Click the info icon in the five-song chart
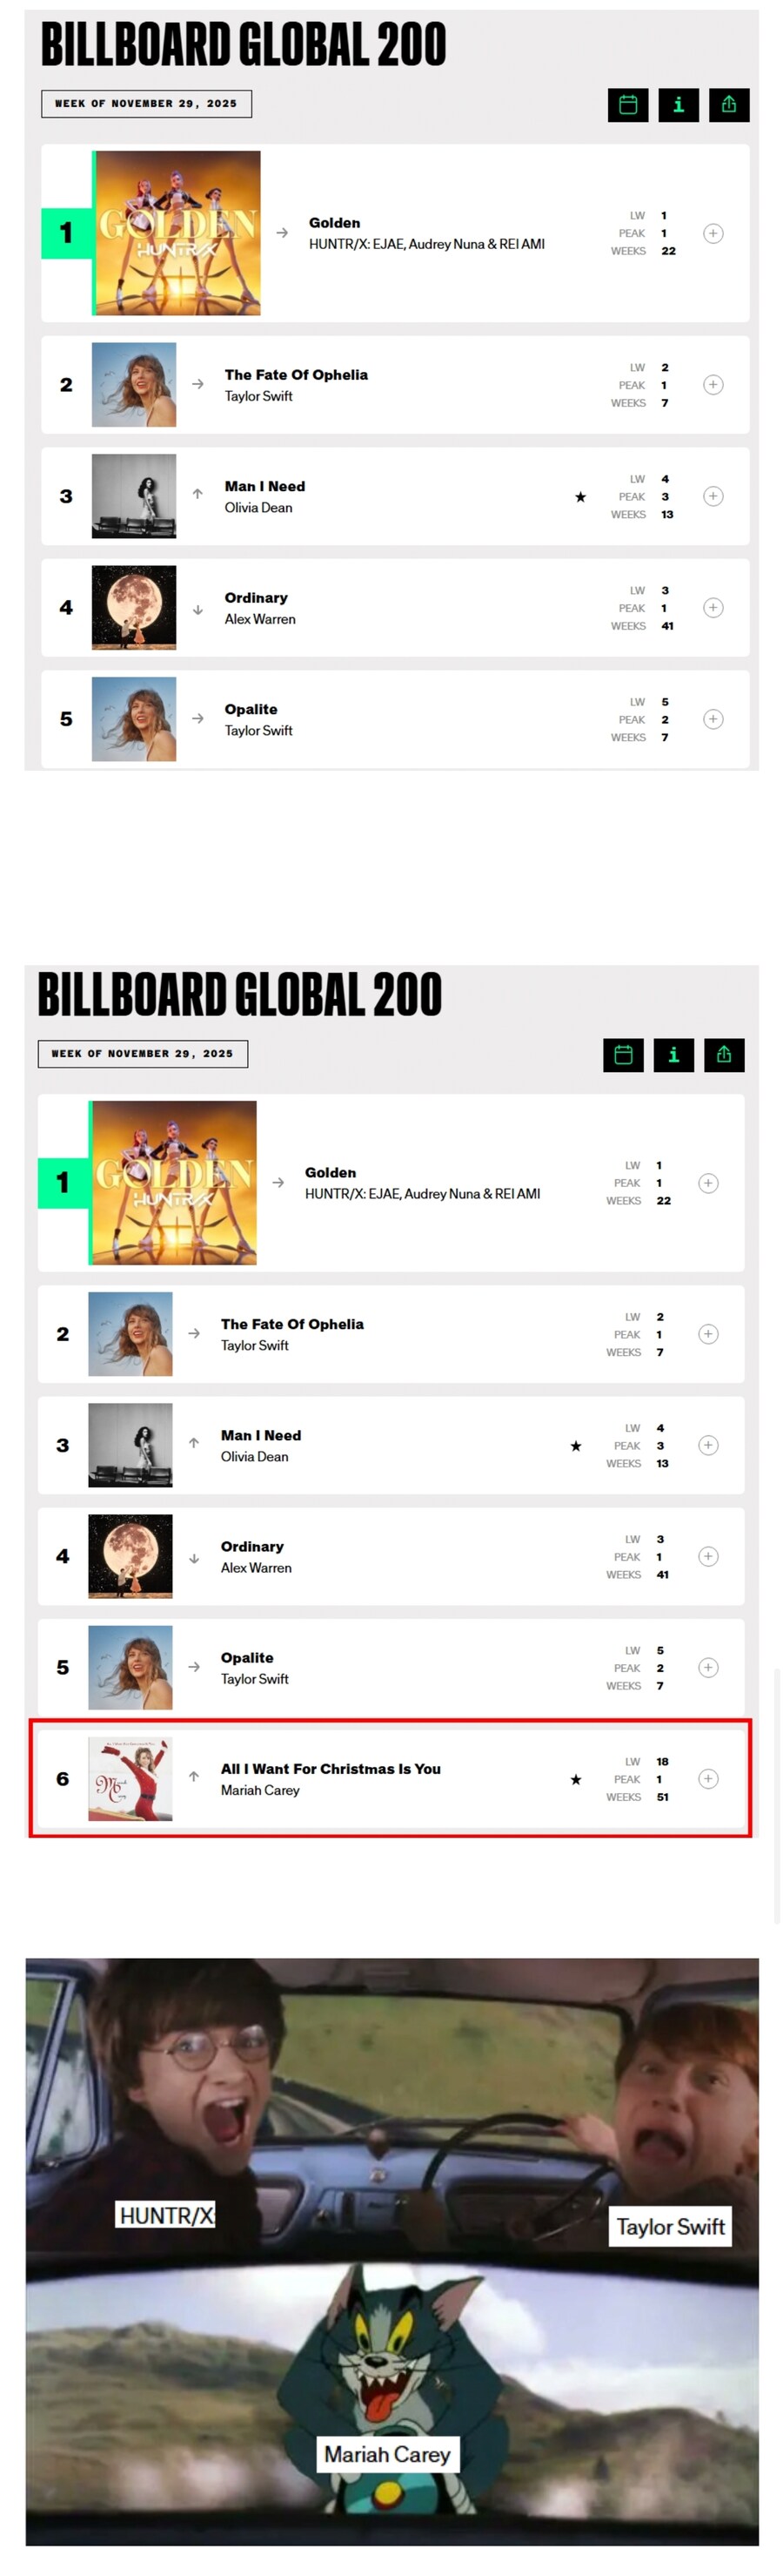The image size is (783, 2576). (678, 105)
